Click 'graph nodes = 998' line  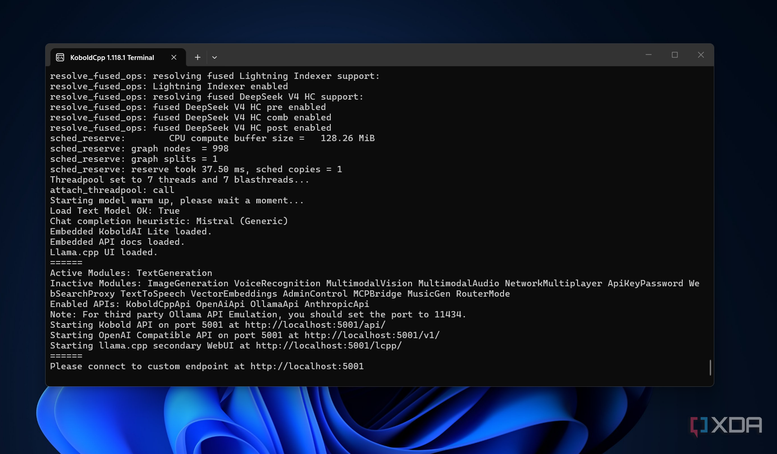click(139, 149)
